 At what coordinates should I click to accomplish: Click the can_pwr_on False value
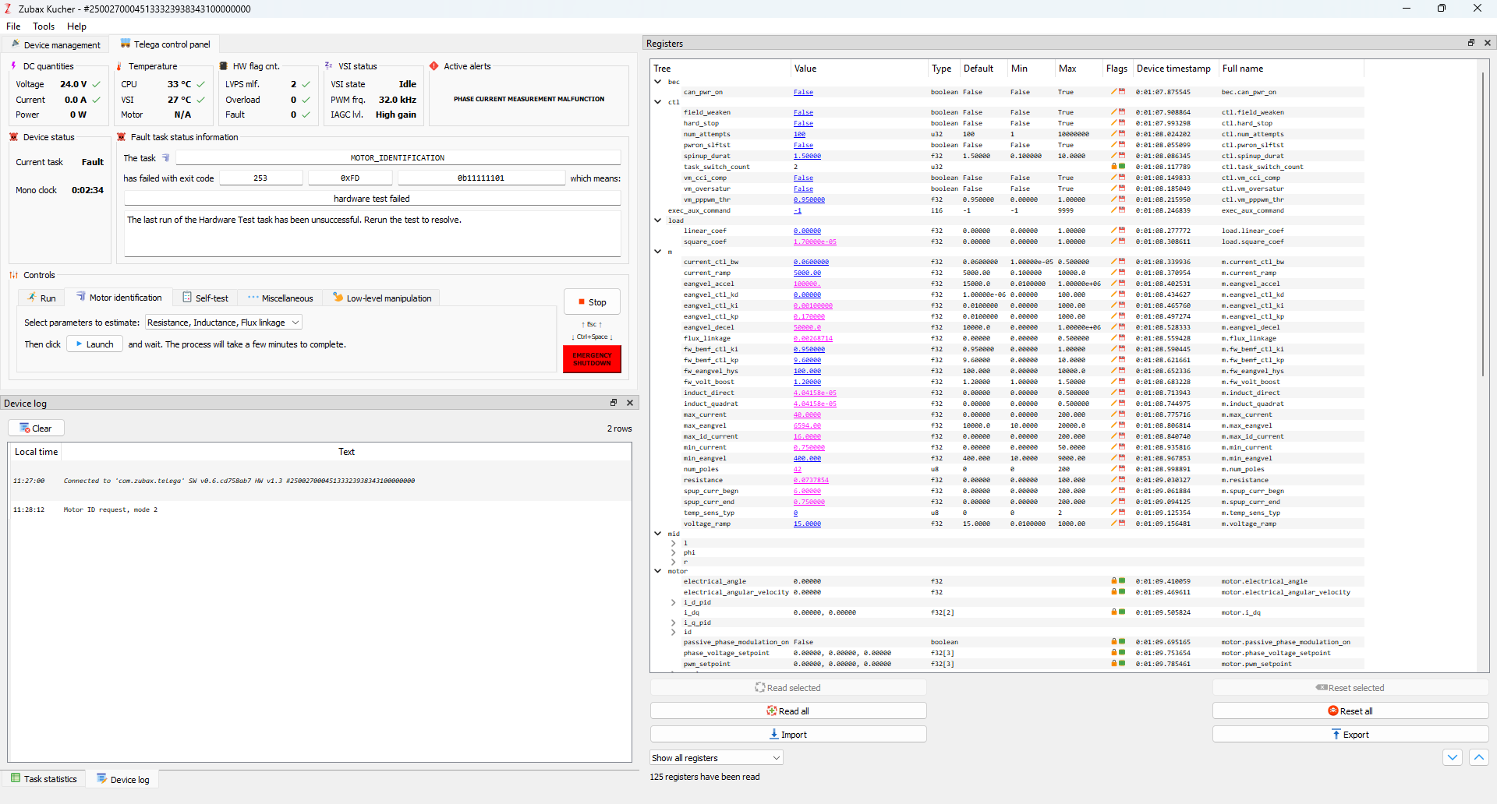click(803, 93)
